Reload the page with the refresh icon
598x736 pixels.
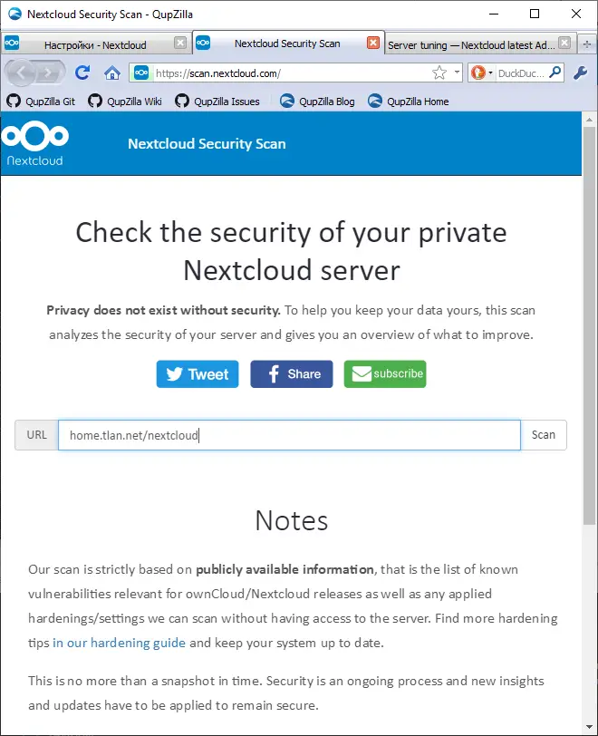(x=82, y=73)
